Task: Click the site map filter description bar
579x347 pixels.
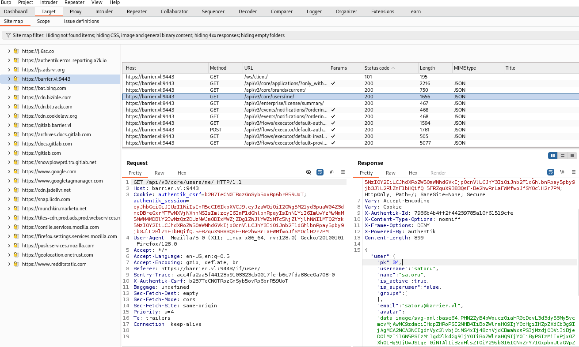Action: [x=289, y=35]
